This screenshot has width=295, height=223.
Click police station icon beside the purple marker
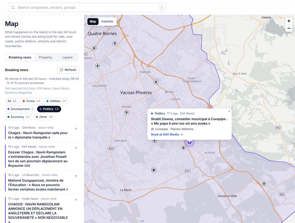[183, 148]
